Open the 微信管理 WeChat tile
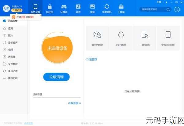Screen dimensions: 184x126 (x=98, y=38)
